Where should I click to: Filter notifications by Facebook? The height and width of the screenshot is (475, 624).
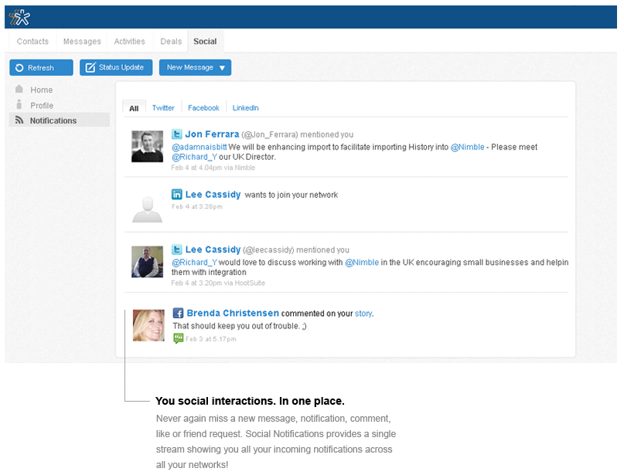point(203,108)
